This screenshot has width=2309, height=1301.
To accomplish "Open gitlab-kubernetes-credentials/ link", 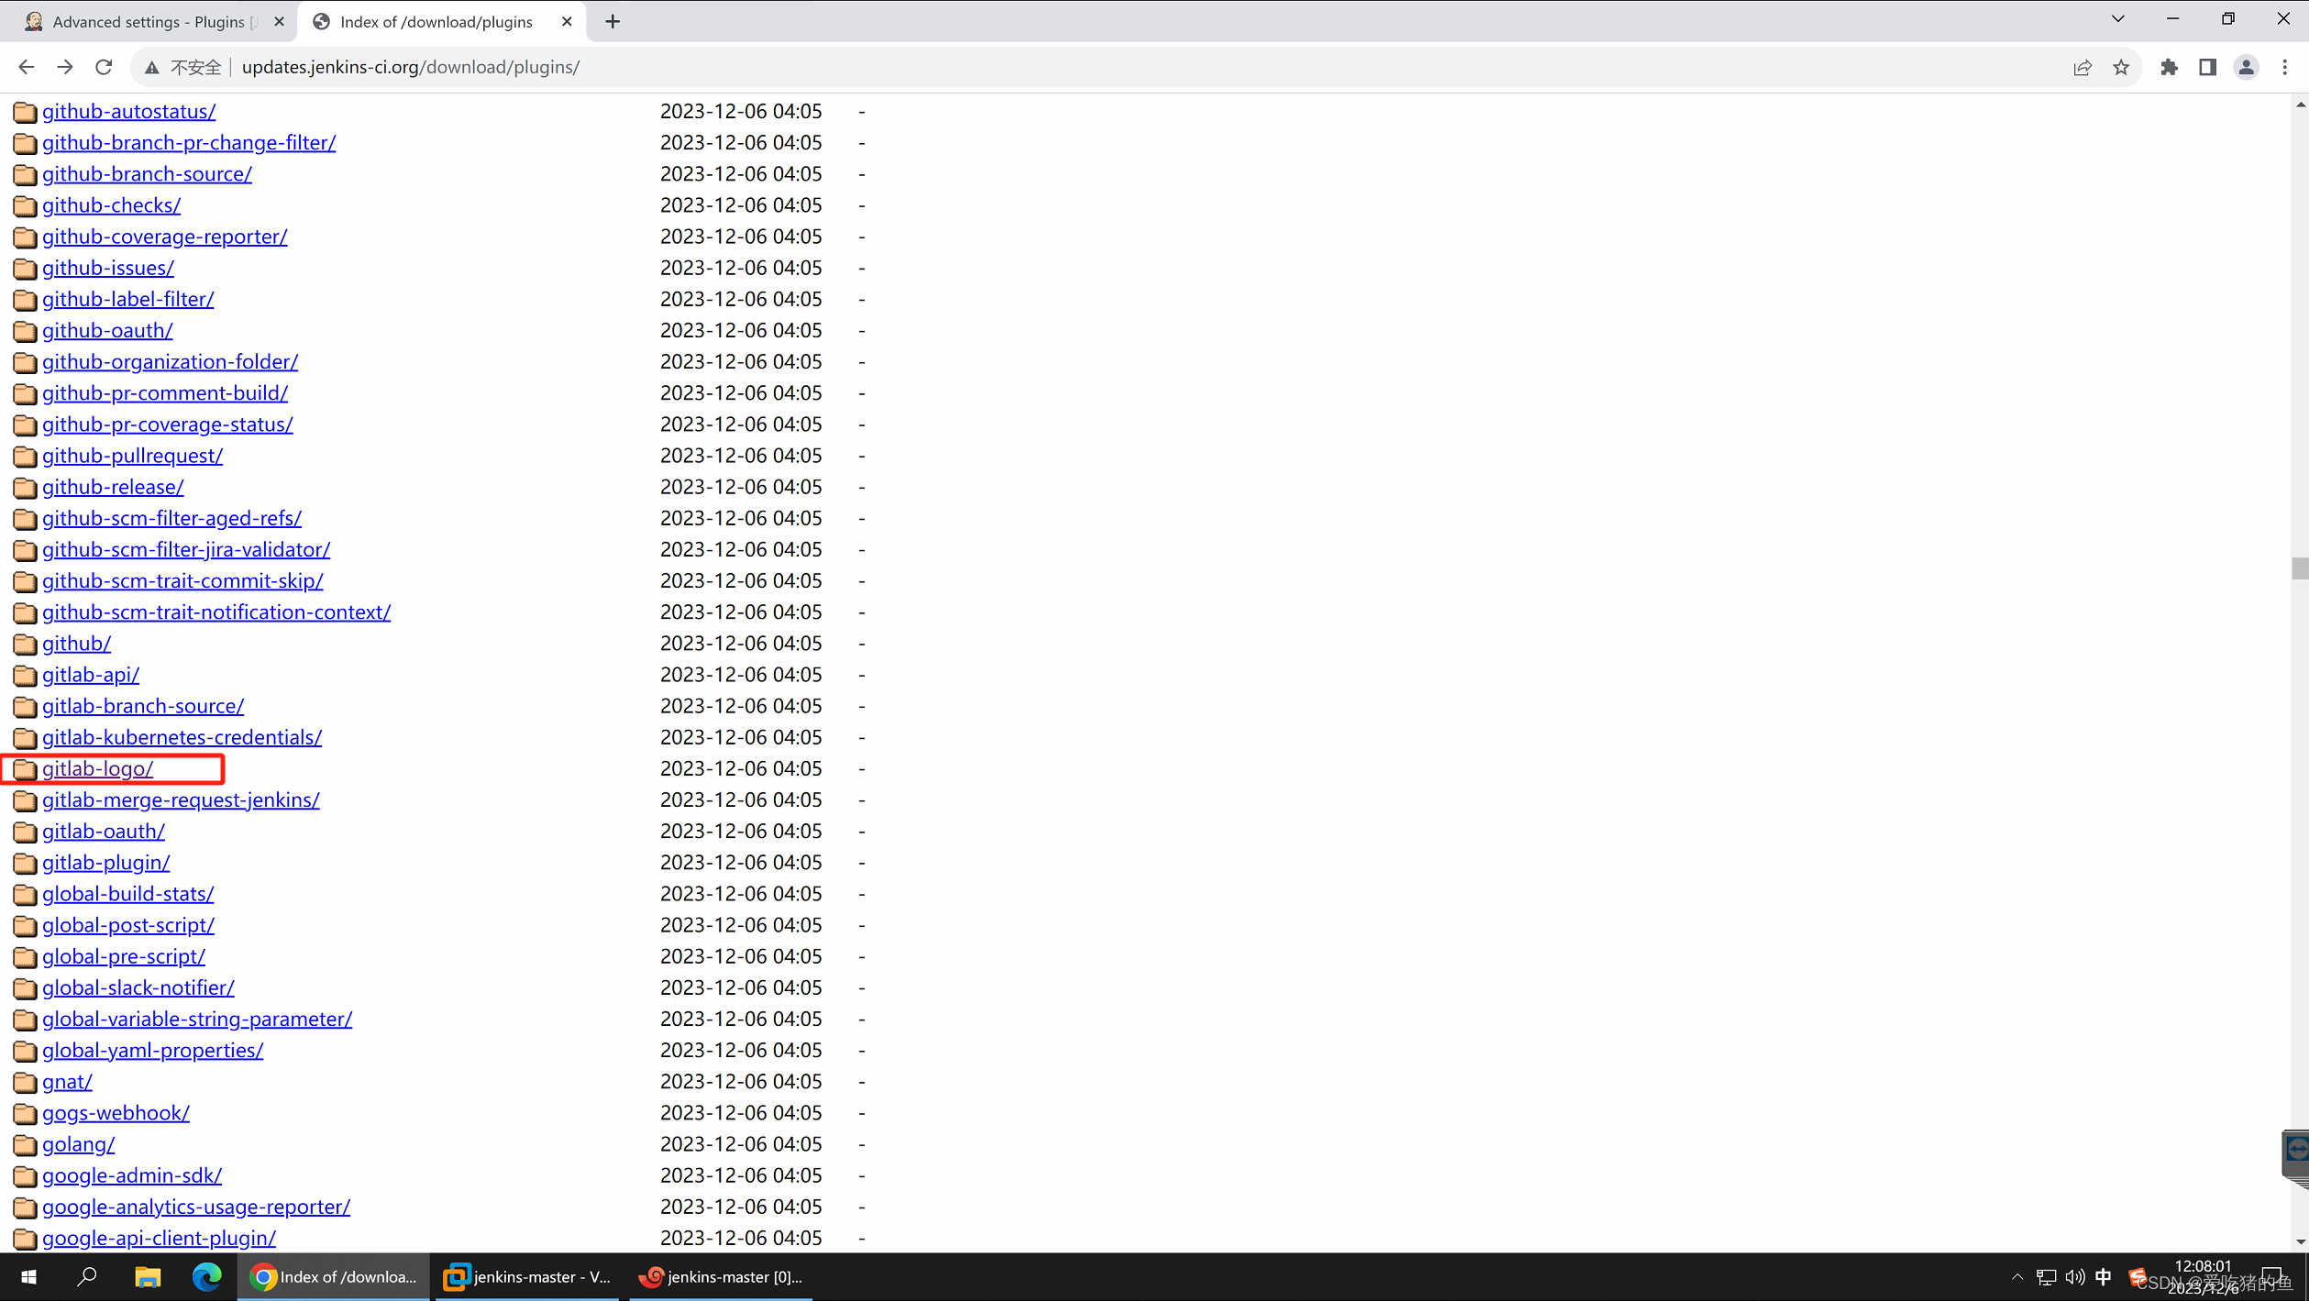I will coord(182,737).
